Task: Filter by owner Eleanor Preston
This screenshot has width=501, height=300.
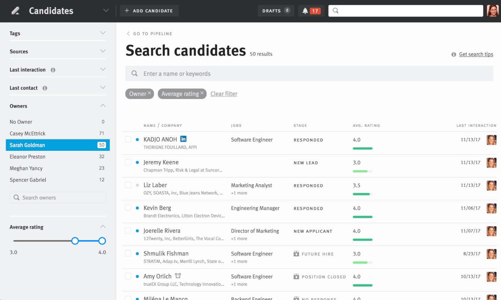Action: click(58, 157)
